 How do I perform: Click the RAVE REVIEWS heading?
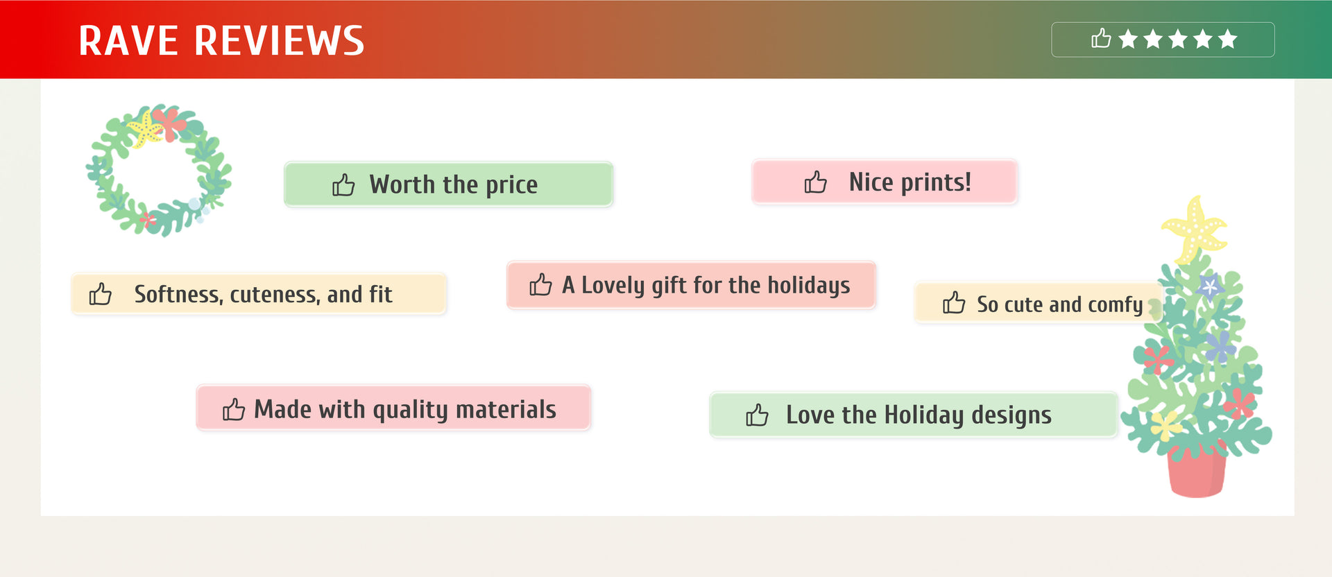click(x=221, y=40)
